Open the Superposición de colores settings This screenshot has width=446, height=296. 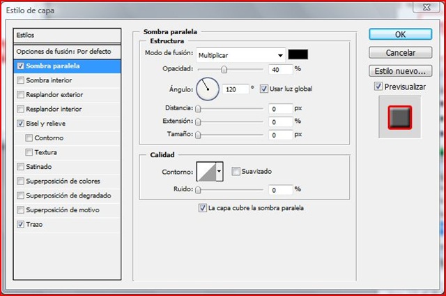click(x=63, y=182)
